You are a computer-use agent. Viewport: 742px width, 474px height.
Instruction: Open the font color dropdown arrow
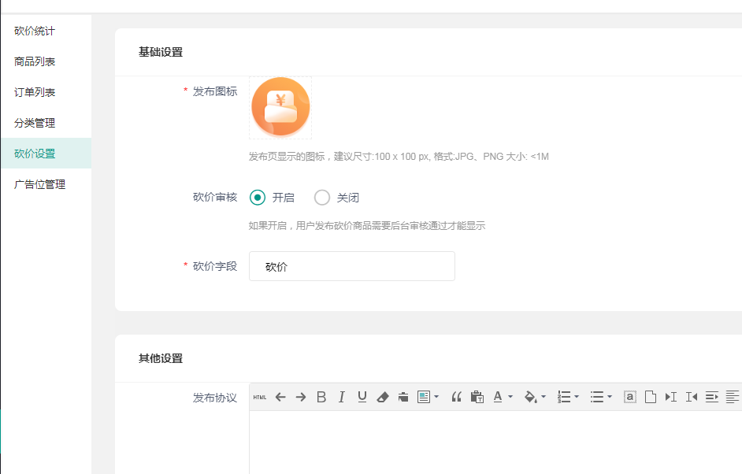tap(510, 397)
